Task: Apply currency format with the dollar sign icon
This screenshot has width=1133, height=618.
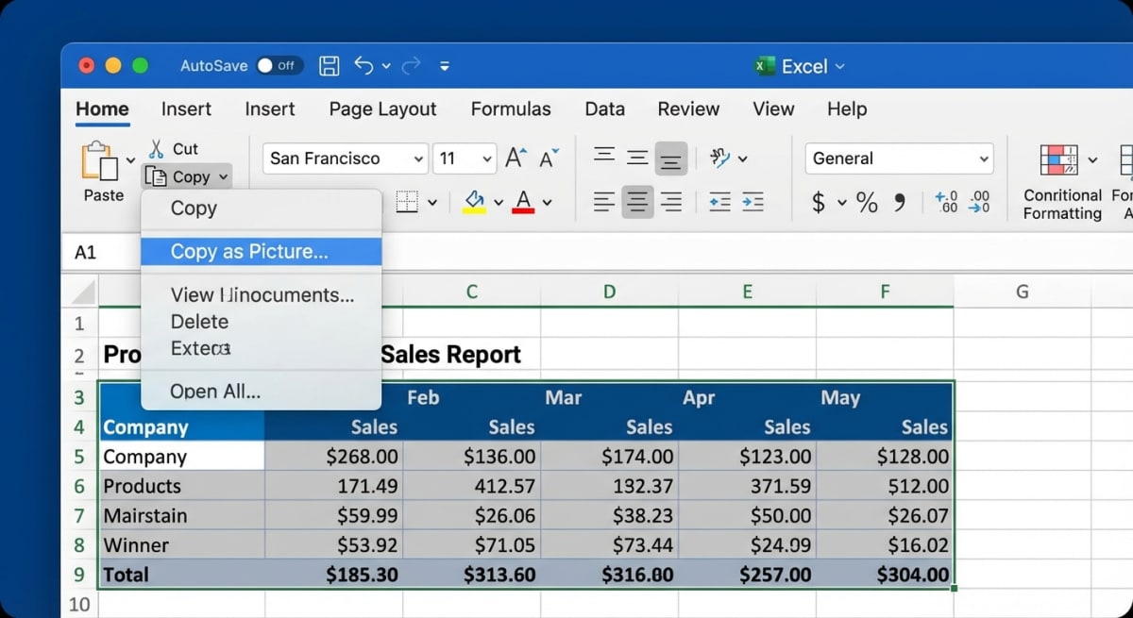Action: click(816, 201)
